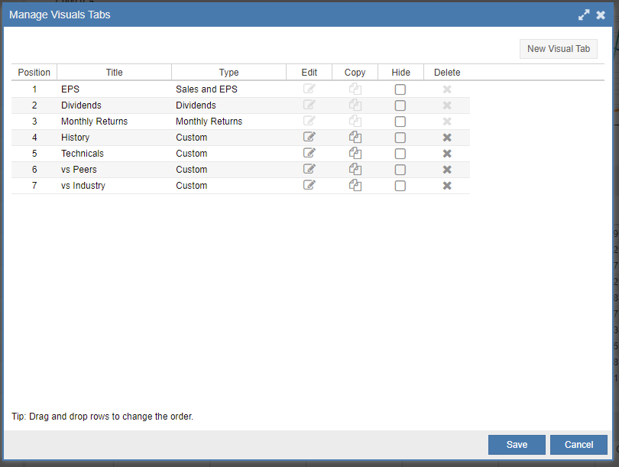Viewport: 619px width, 467px height.
Task: Click the edit icon for Monthly Returns row
Action: pos(309,121)
